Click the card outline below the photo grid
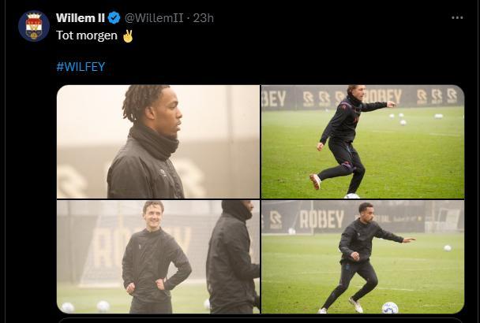The width and height of the screenshot is (480, 323). click(x=261, y=320)
